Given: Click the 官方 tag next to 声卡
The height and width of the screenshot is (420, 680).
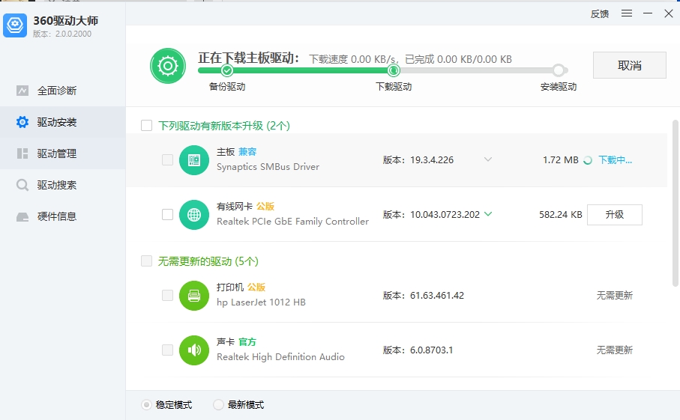Looking at the screenshot, I should point(247,342).
